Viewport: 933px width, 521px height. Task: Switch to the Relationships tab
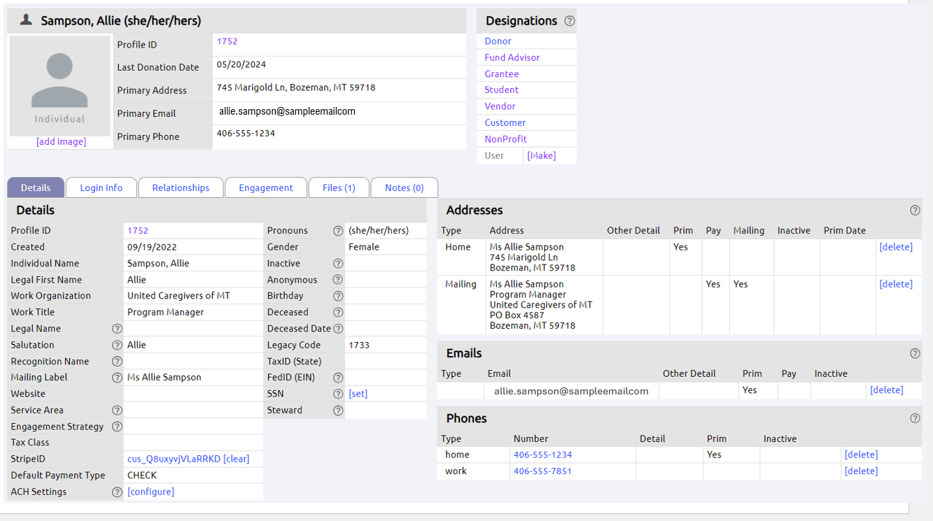(x=181, y=187)
